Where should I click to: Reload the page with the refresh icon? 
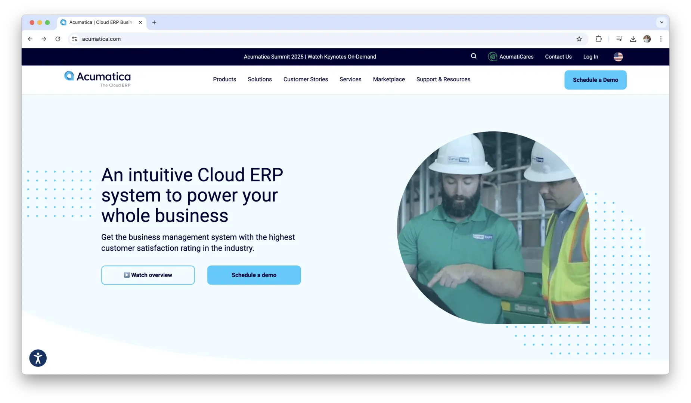[x=58, y=39]
